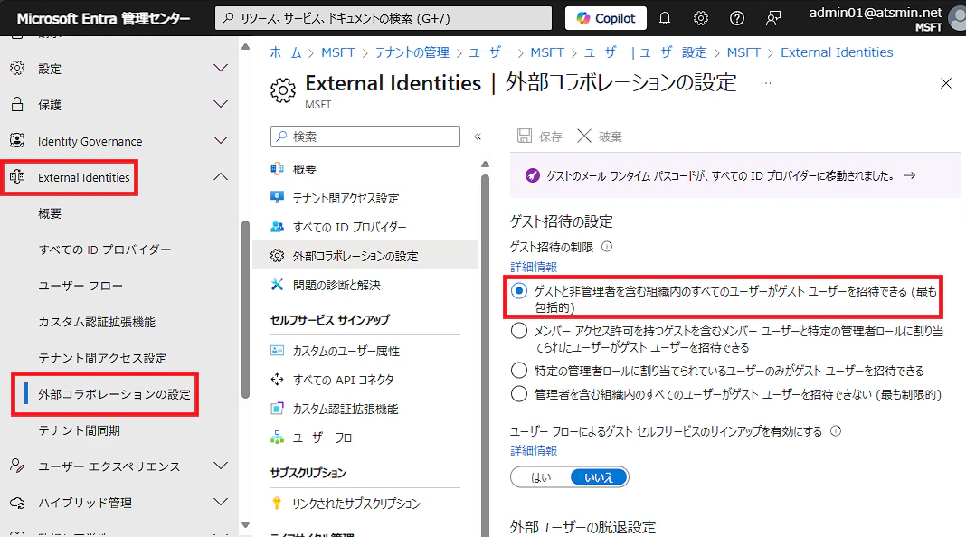The width and height of the screenshot is (966, 537).
Task: Select 特定の管理者ロールのみ guest invite option
Action: [x=519, y=370]
